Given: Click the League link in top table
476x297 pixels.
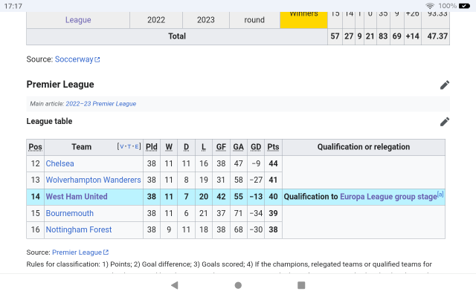Looking at the screenshot, I should click(78, 20).
